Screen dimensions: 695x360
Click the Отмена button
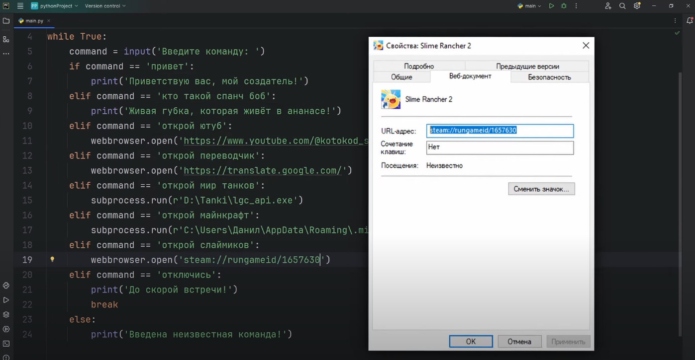coord(519,341)
